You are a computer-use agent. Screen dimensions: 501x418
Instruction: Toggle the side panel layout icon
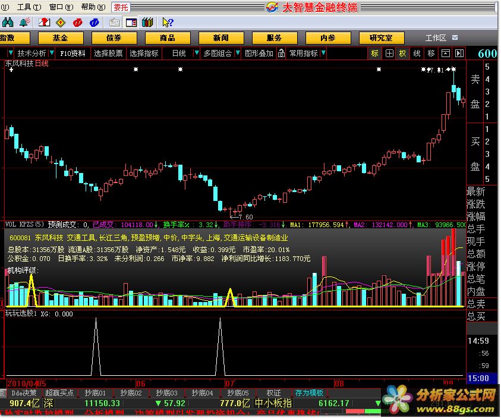pos(131,23)
